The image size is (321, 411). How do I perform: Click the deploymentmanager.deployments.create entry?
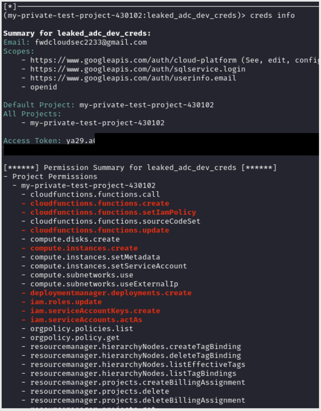point(111,293)
